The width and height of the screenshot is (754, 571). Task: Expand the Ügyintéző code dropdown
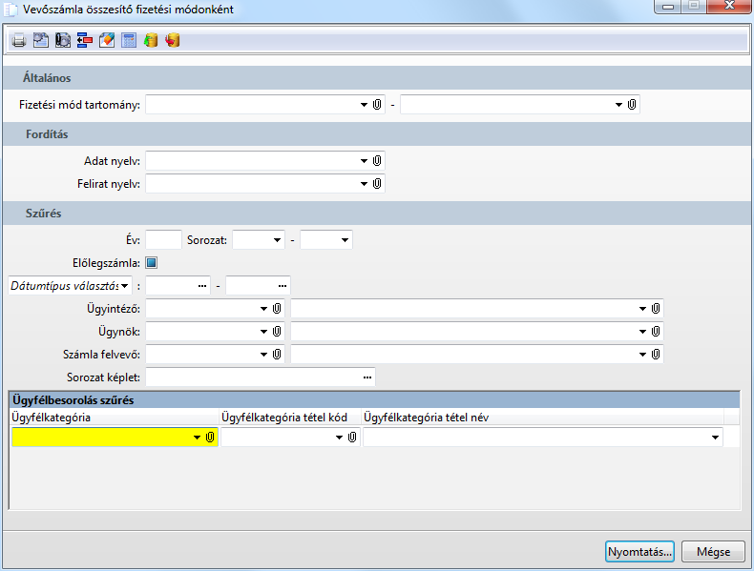tap(263, 308)
